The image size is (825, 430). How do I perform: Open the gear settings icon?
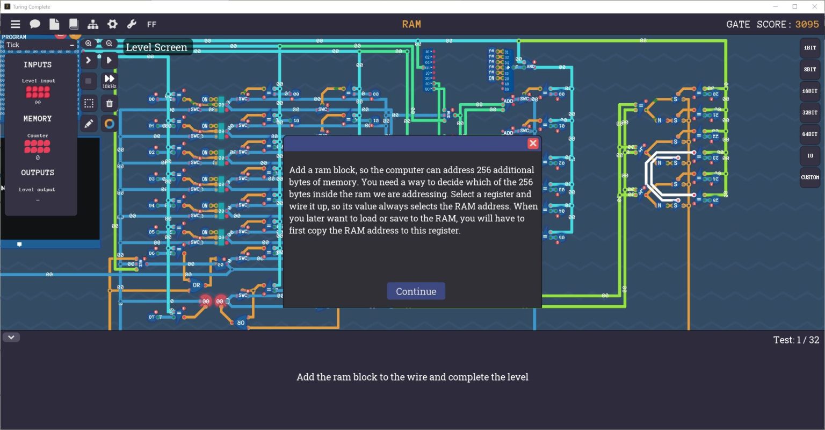click(112, 24)
